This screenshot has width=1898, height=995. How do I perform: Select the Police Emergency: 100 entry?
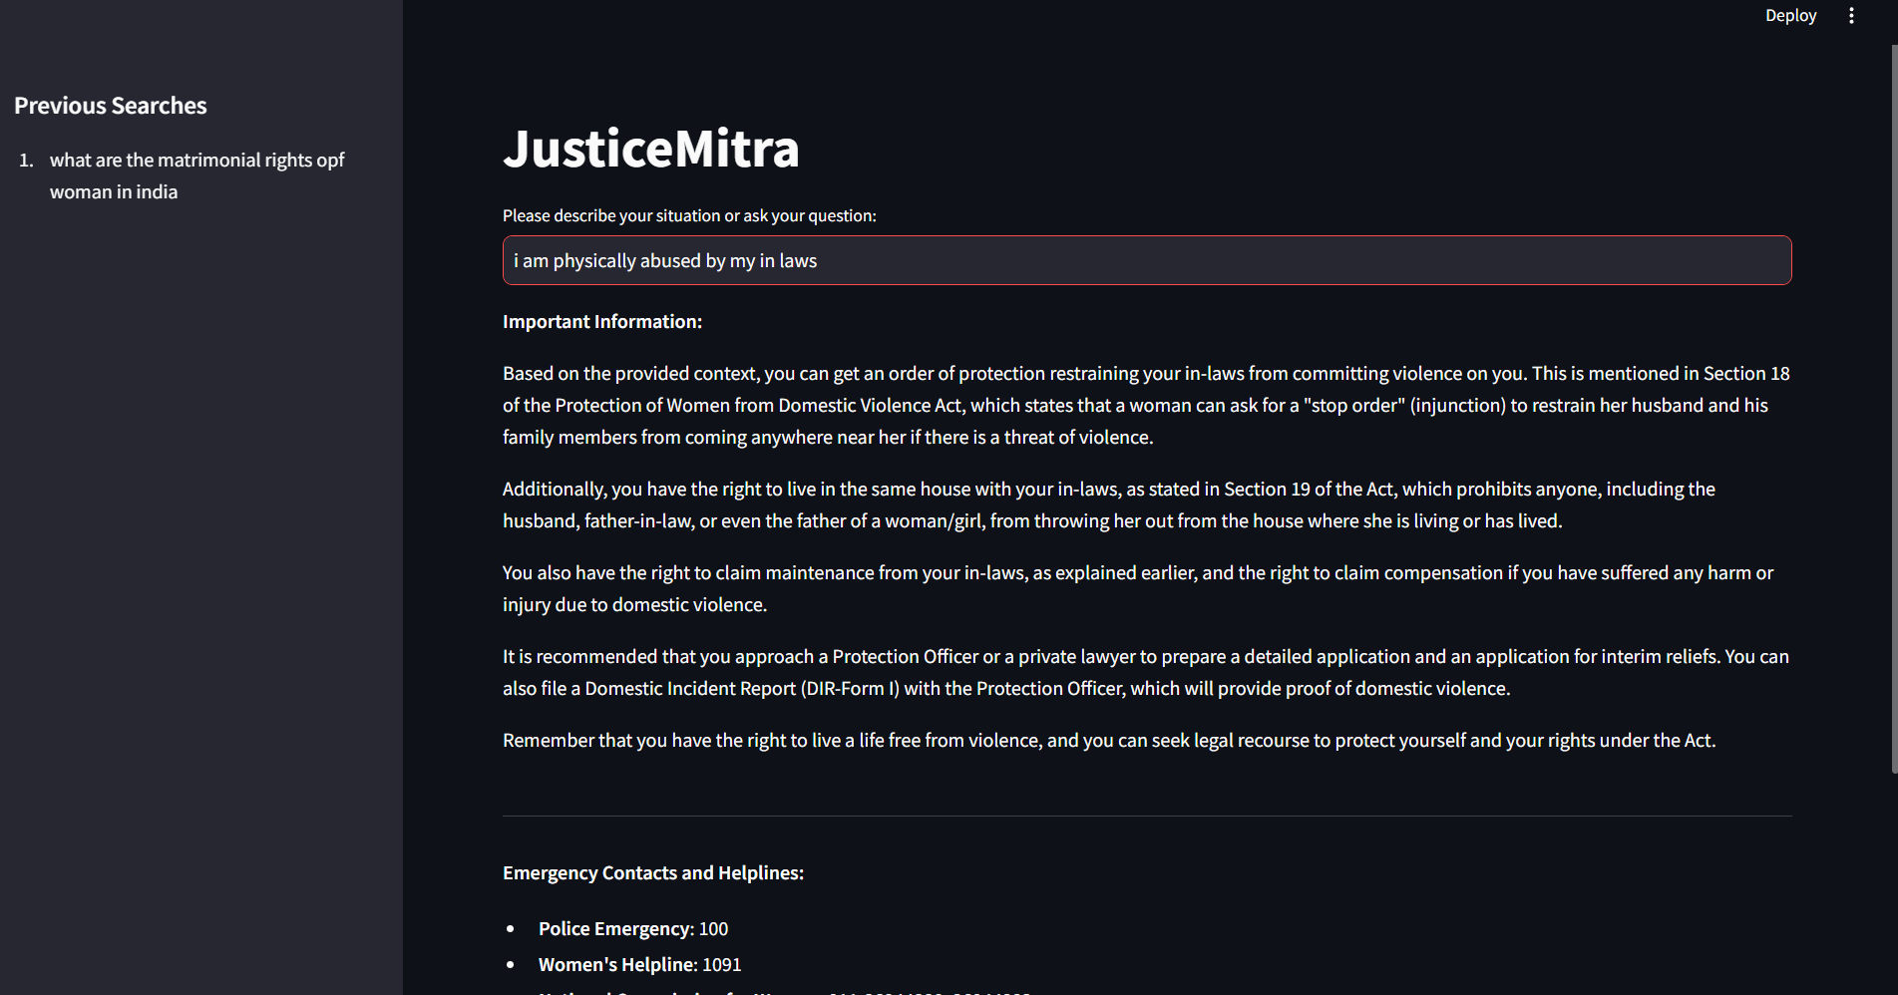[633, 929]
